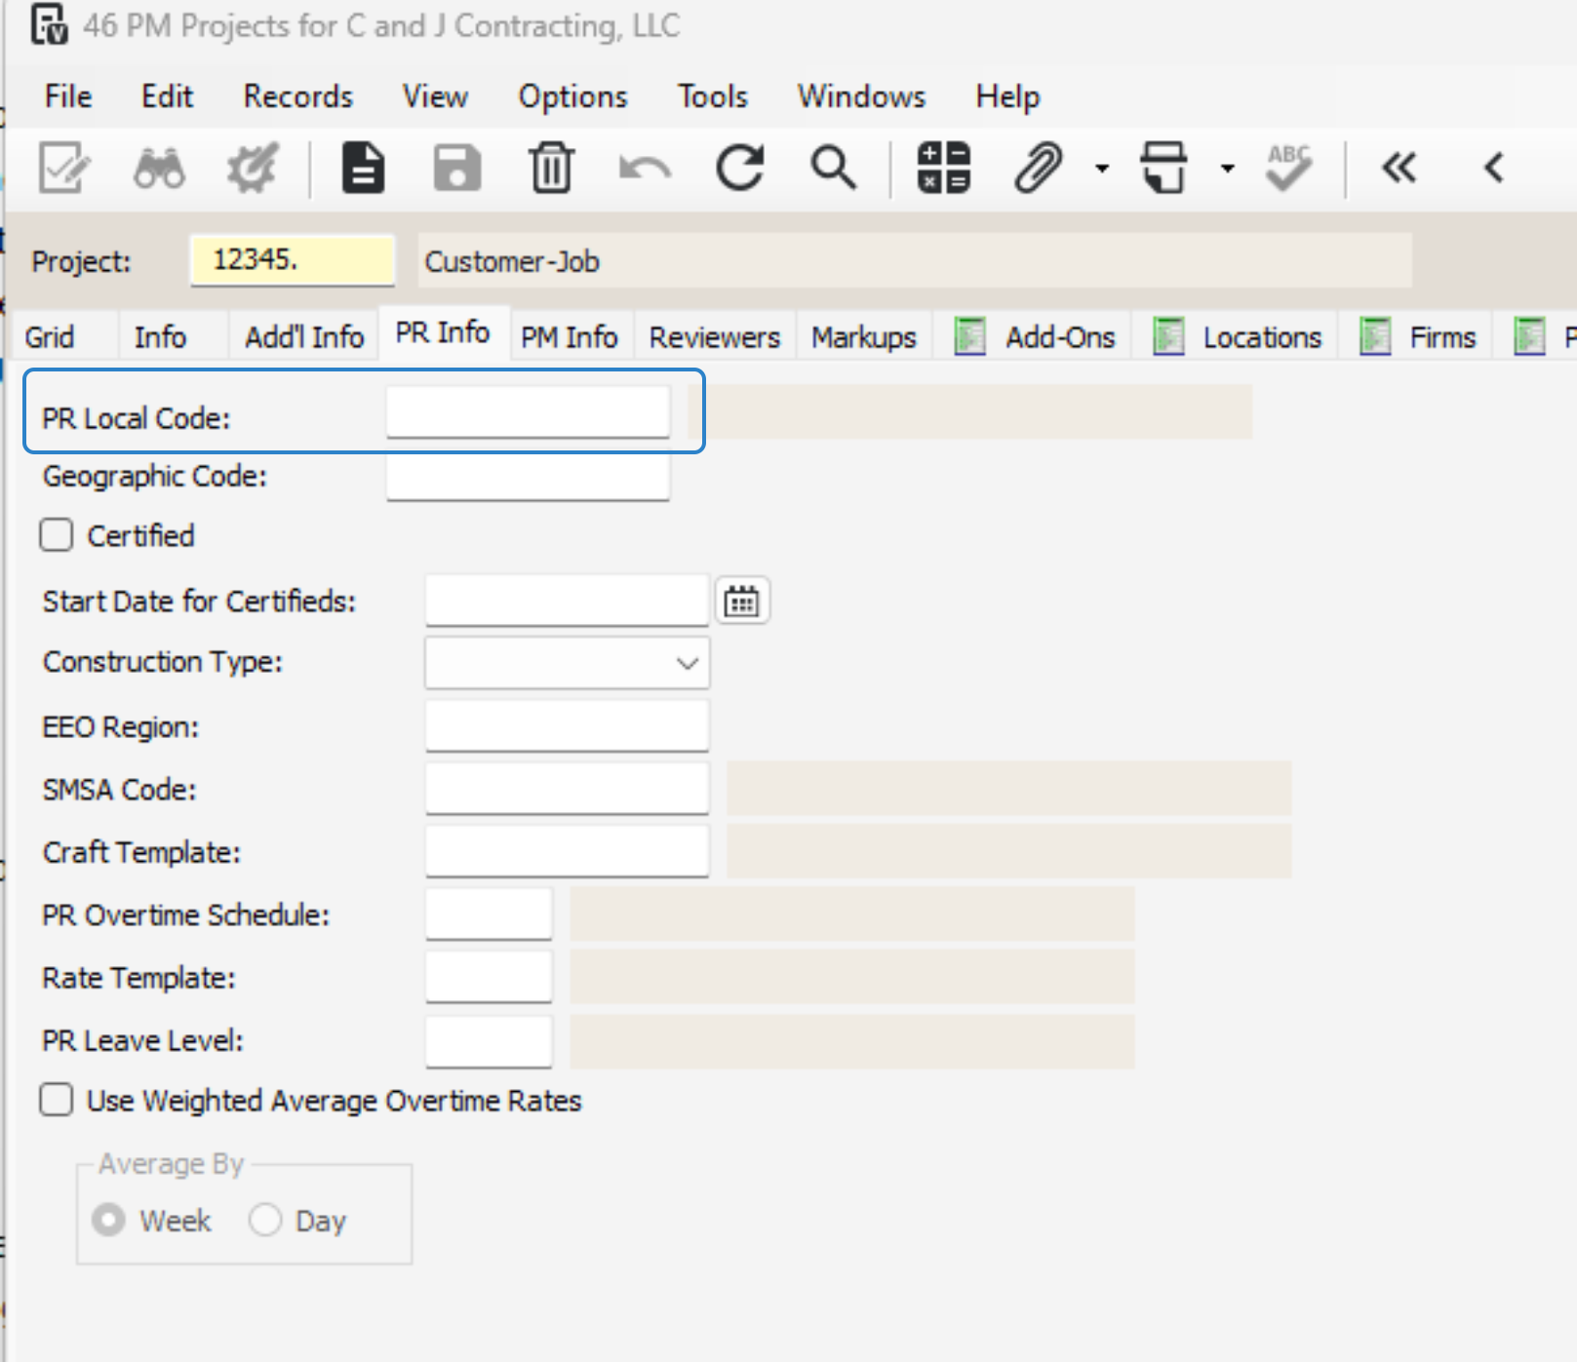Click the Start Date for Certifieds field
The width and height of the screenshot is (1577, 1362).
point(567,601)
